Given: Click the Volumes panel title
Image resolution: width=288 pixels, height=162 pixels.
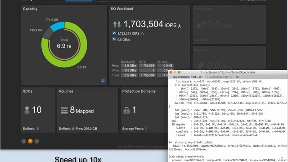Looking at the screenshot, I should (x=66, y=91).
